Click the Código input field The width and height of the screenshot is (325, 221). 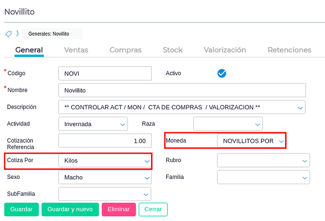pos(105,73)
